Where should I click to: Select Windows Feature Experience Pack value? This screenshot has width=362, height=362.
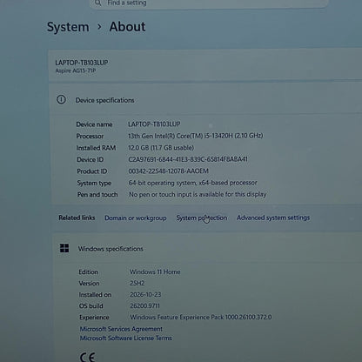[x=201, y=317]
